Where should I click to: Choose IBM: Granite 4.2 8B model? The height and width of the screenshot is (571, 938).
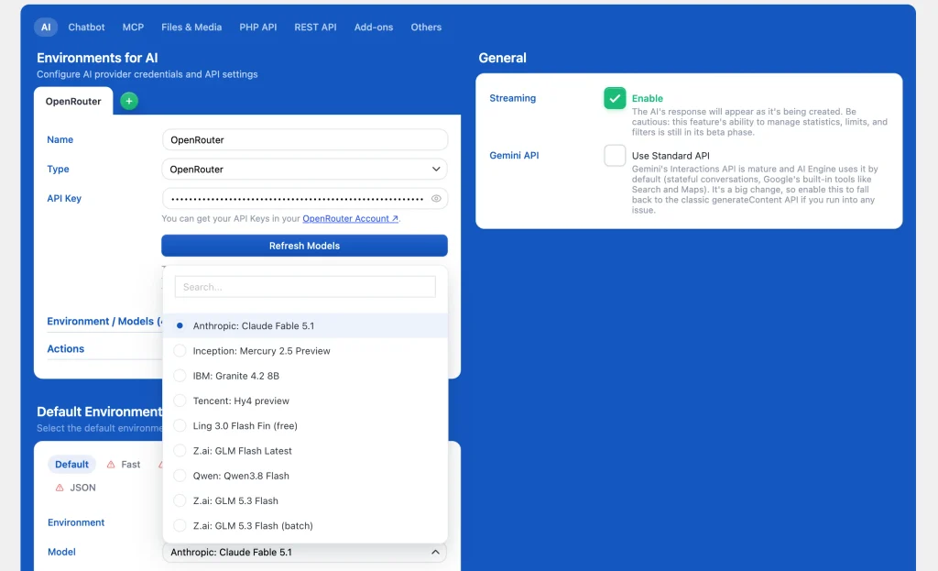305,376
